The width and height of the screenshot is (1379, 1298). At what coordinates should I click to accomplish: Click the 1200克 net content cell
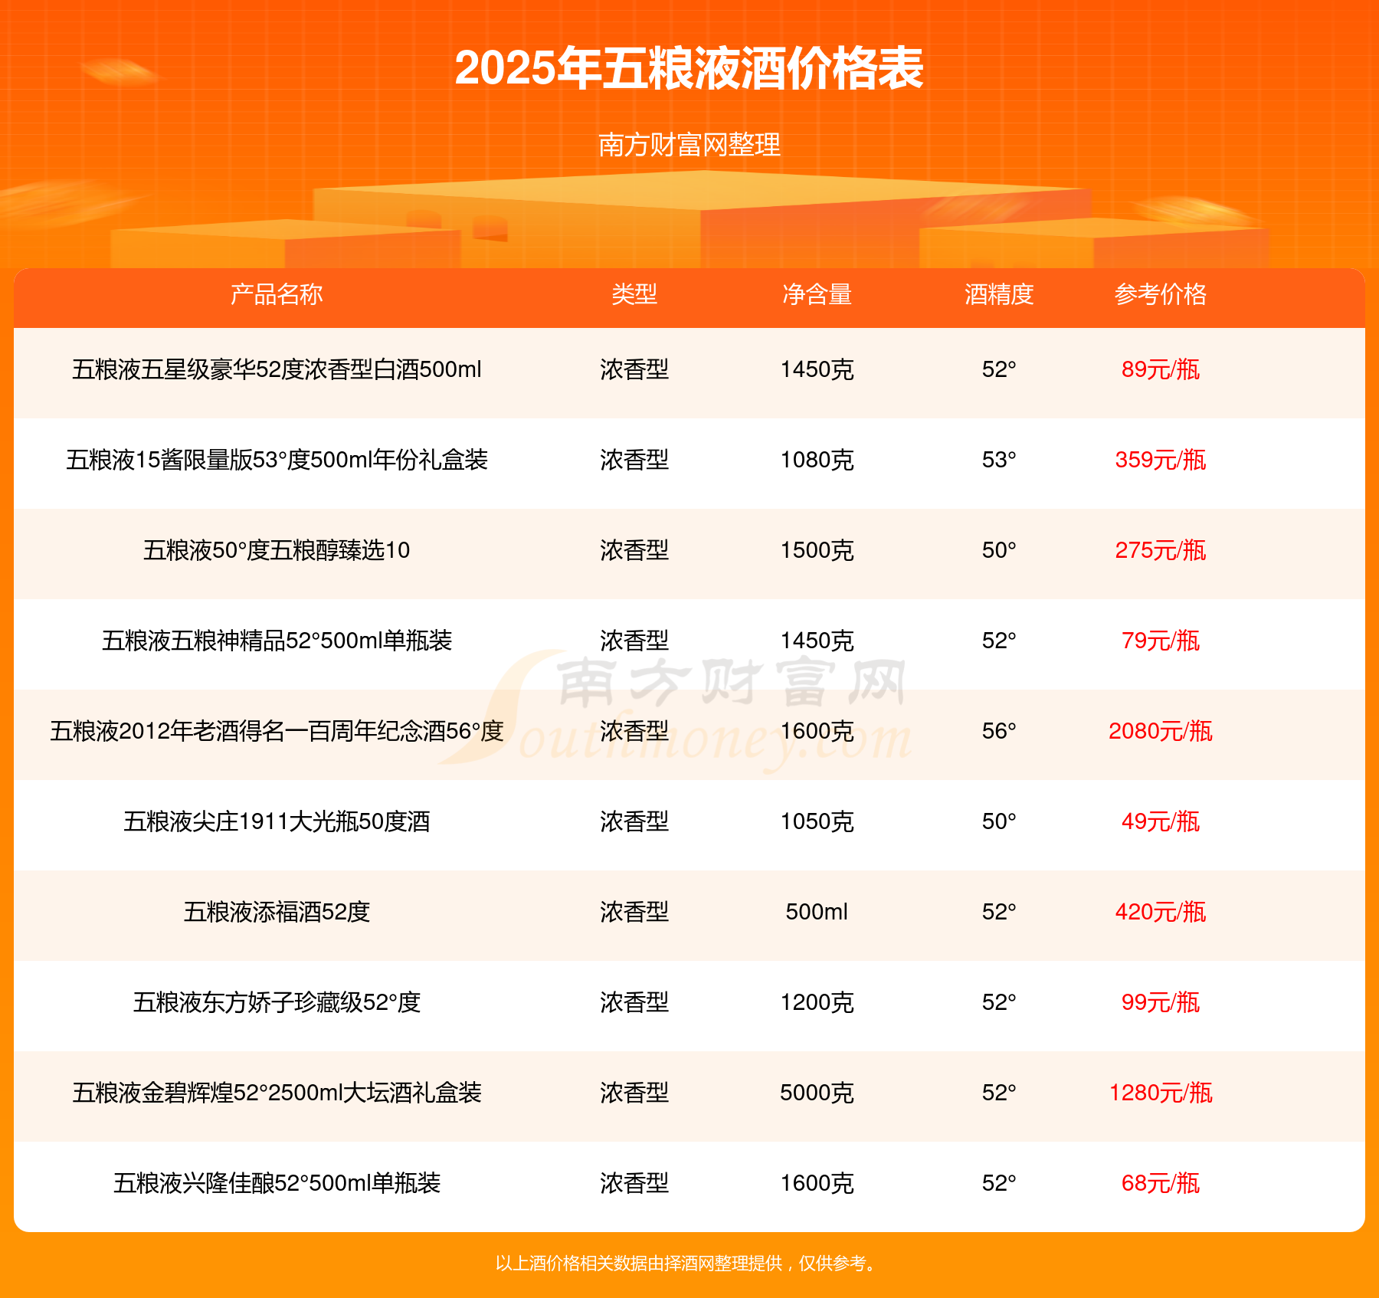click(x=817, y=1002)
